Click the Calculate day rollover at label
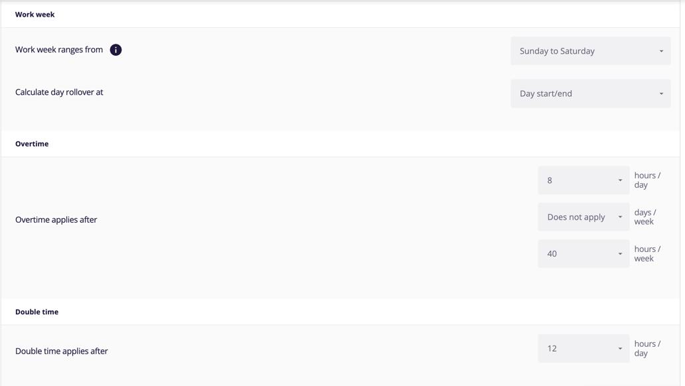The width and height of the screenshot is (685, 386). pyautogui.click(x=59, y=92)
